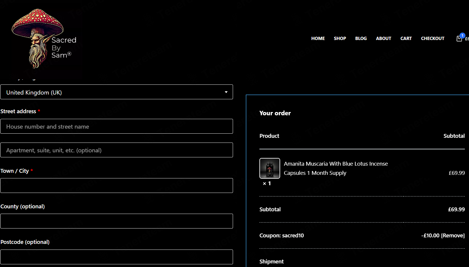Click into the Postcode (optional) field

117,257
